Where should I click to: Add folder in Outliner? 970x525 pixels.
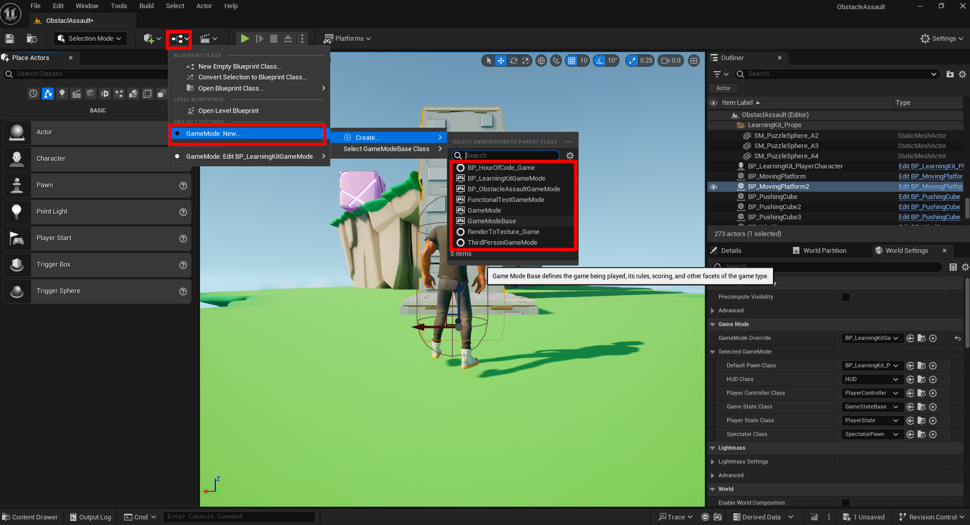[950, 74]
